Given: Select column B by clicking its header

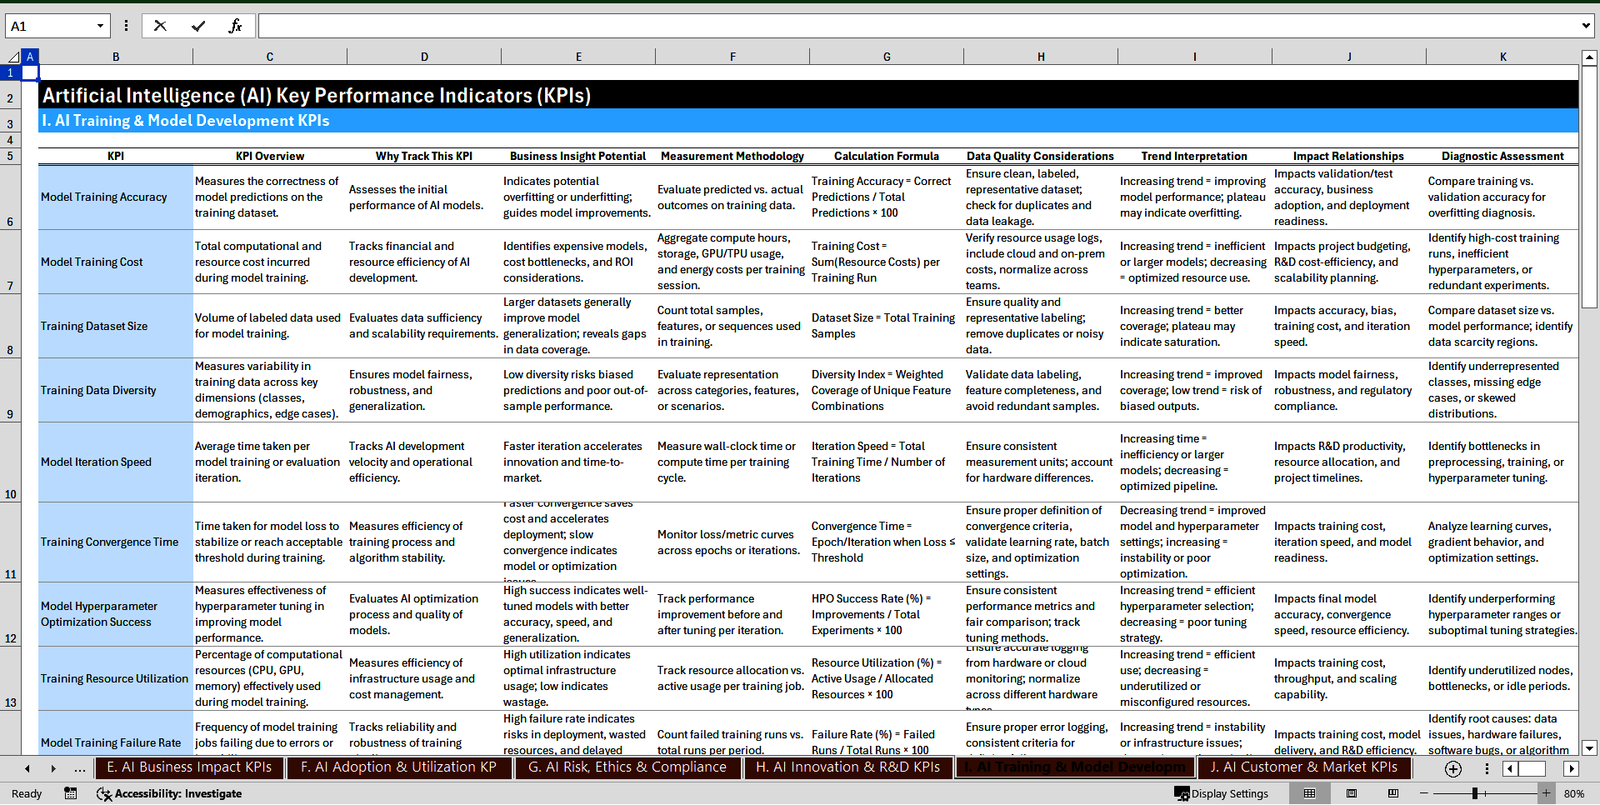Looking at the screenshot, I should (116, 56).
